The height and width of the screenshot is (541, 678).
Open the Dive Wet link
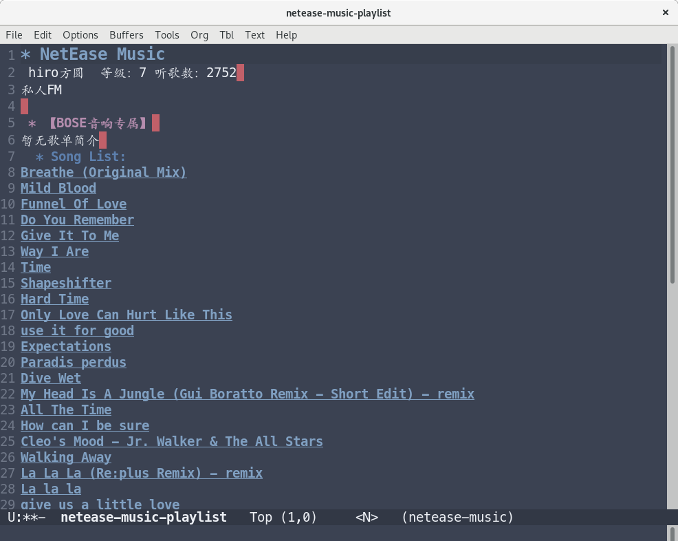click(x=51, y=379)
